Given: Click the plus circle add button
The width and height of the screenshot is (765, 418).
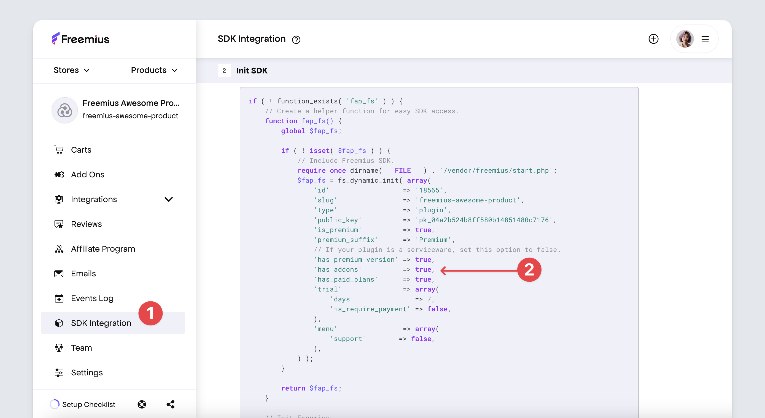Looking at the screenshot, I should tap(653, 39).
